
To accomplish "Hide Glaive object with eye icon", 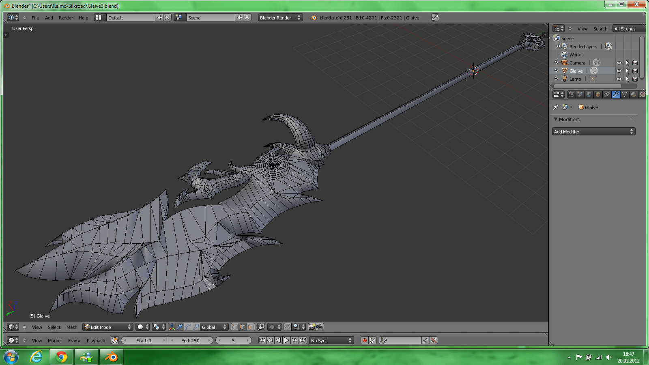I will coord(619,71).
